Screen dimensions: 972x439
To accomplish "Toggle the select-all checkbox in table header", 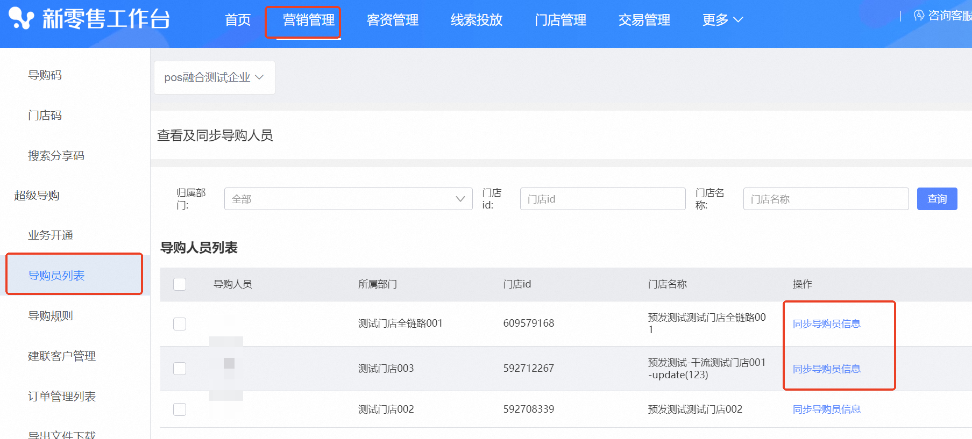I will point(180,284).
